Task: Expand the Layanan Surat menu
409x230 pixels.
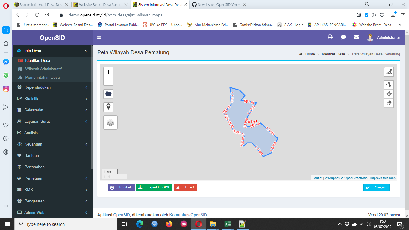Action: coord(52,121)
